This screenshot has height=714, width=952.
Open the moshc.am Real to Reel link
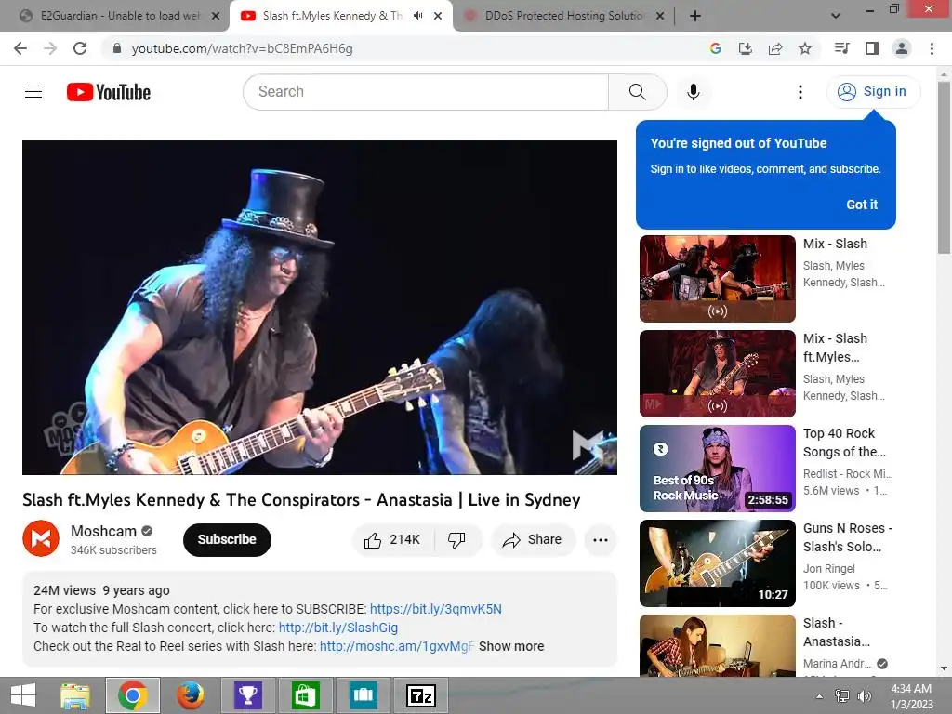point(397,647)
